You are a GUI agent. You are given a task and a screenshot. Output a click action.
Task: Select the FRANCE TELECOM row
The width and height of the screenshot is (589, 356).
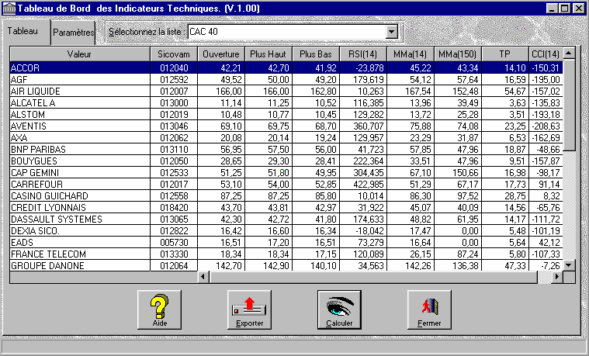(286, 254)
